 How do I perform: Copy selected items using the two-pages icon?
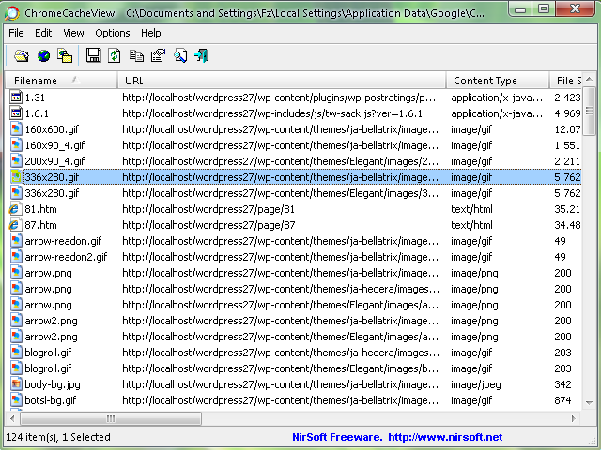tap(136, 56)
